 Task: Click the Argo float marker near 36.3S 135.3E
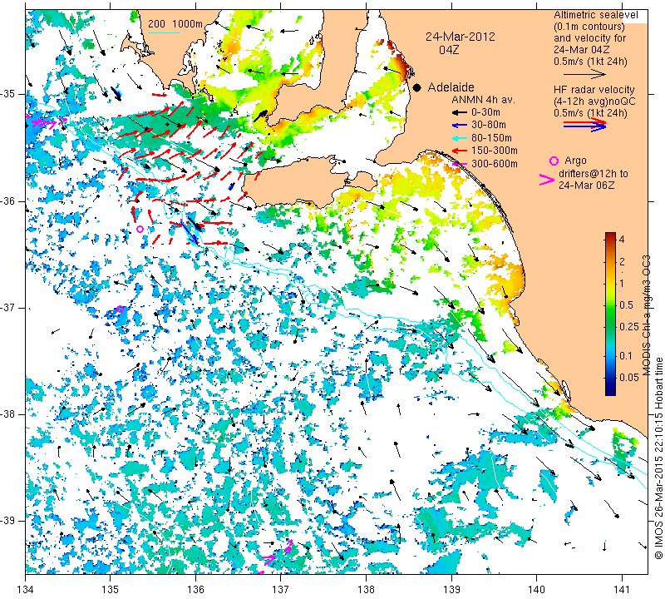point(140,229)
